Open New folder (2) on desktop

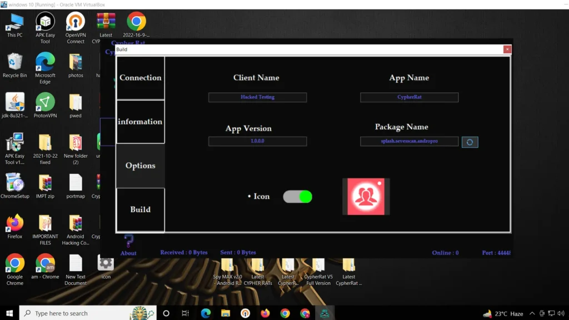click(76, 149)
